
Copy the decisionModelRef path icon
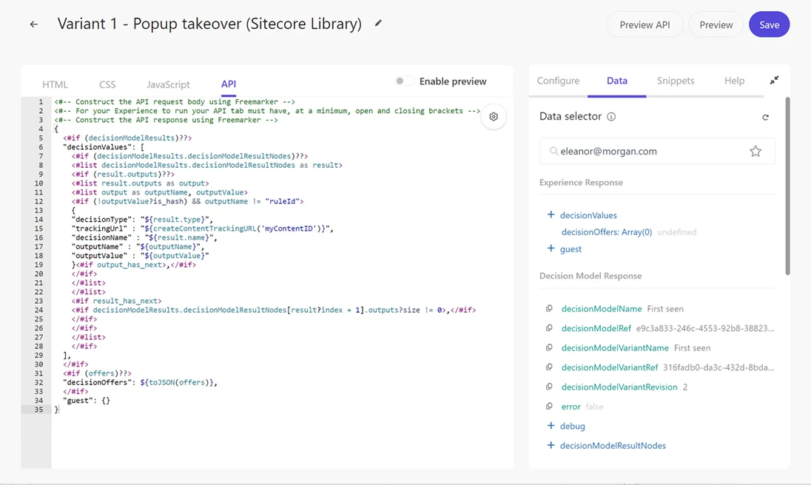(x=549, y=328)
